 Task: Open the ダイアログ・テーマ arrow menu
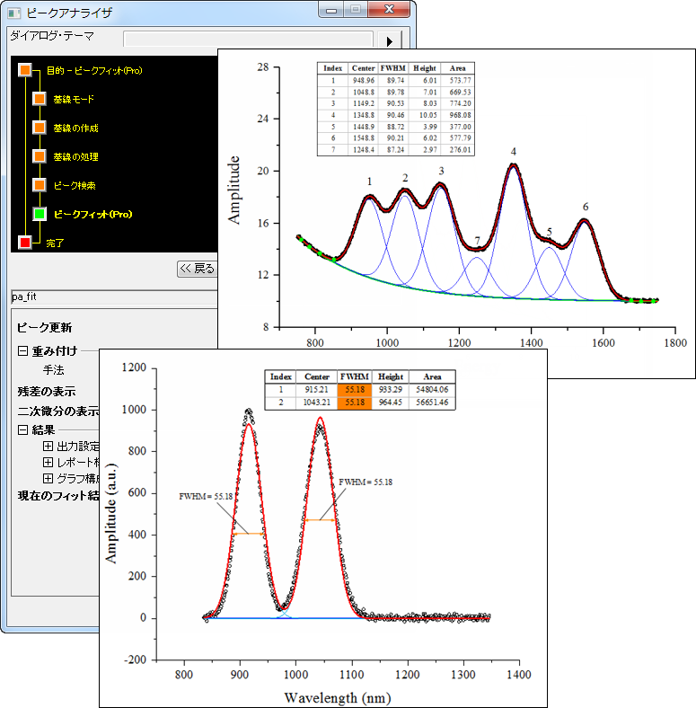tap(390, 41)
